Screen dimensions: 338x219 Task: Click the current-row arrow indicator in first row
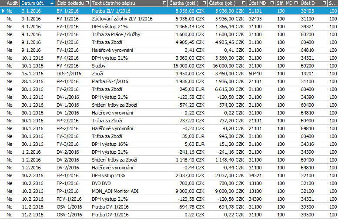pos(3,11)
